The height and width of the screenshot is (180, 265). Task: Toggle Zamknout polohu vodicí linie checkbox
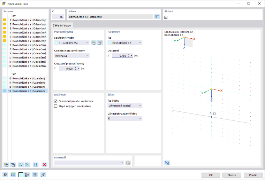click(55, 101)
